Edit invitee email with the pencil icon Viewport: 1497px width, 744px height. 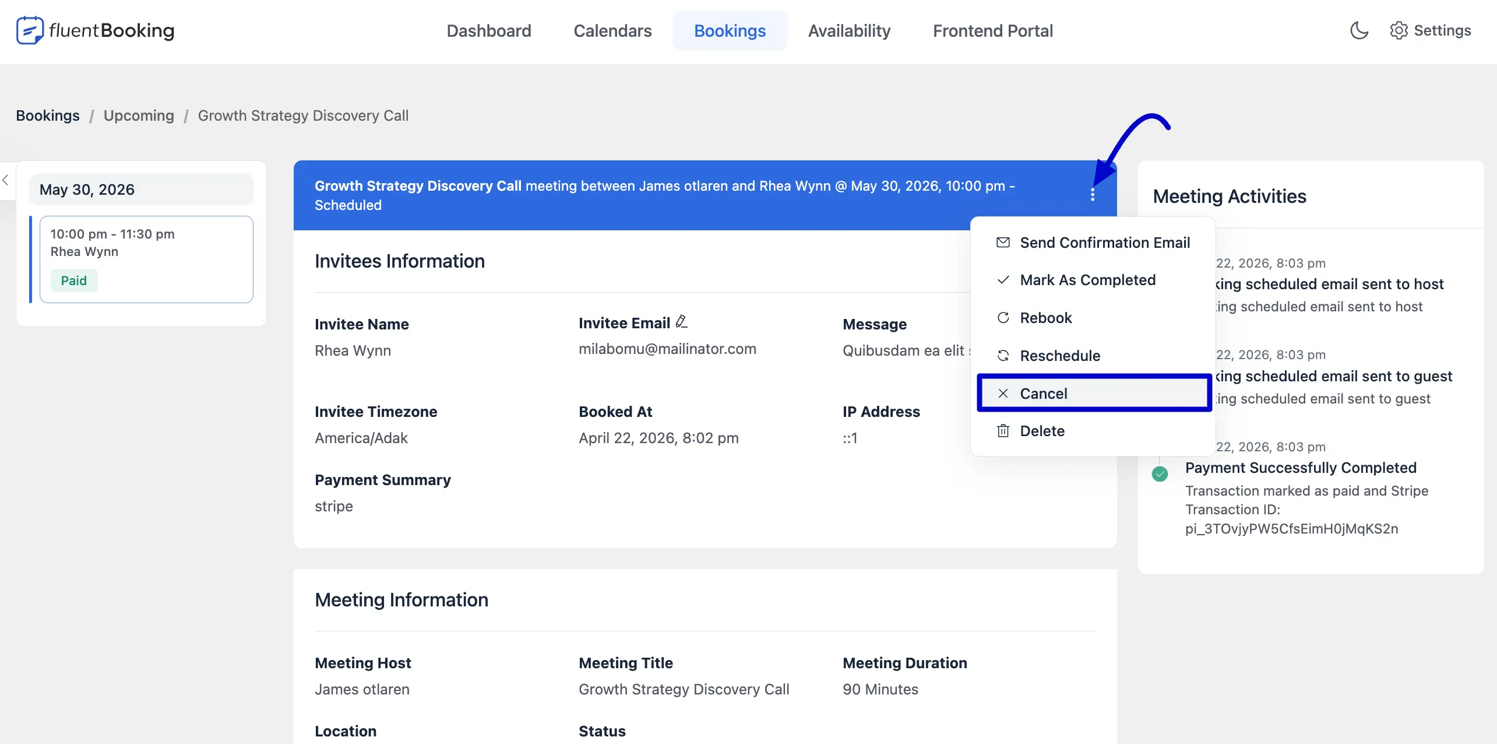coord(681,321)
